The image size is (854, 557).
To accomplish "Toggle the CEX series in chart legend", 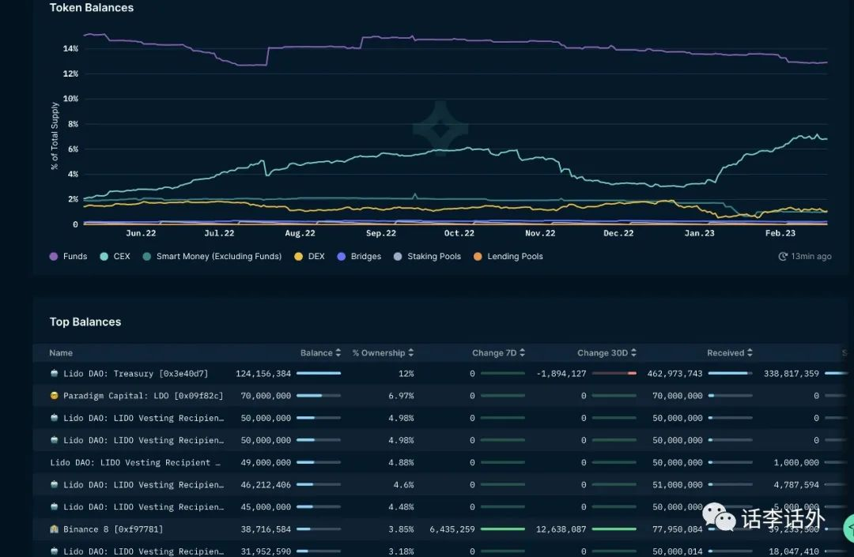I will pos(115,256).
